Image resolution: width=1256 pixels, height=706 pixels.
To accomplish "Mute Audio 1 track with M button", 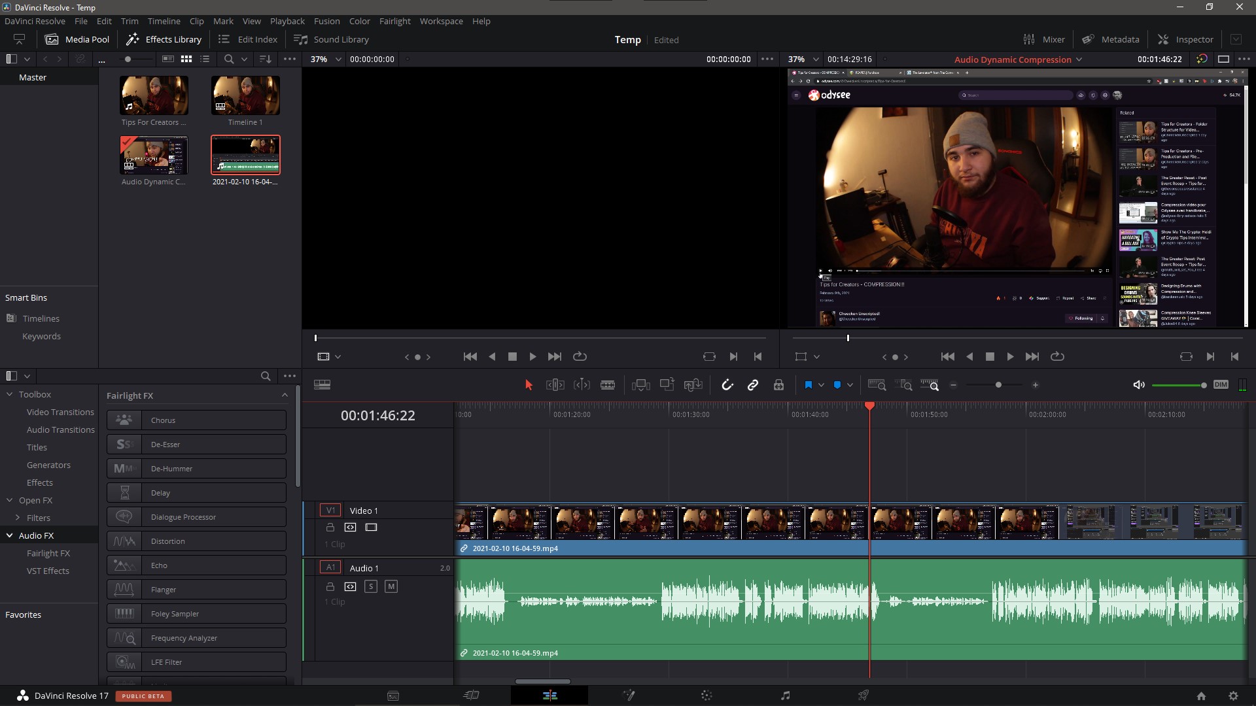I will [391, 586].
